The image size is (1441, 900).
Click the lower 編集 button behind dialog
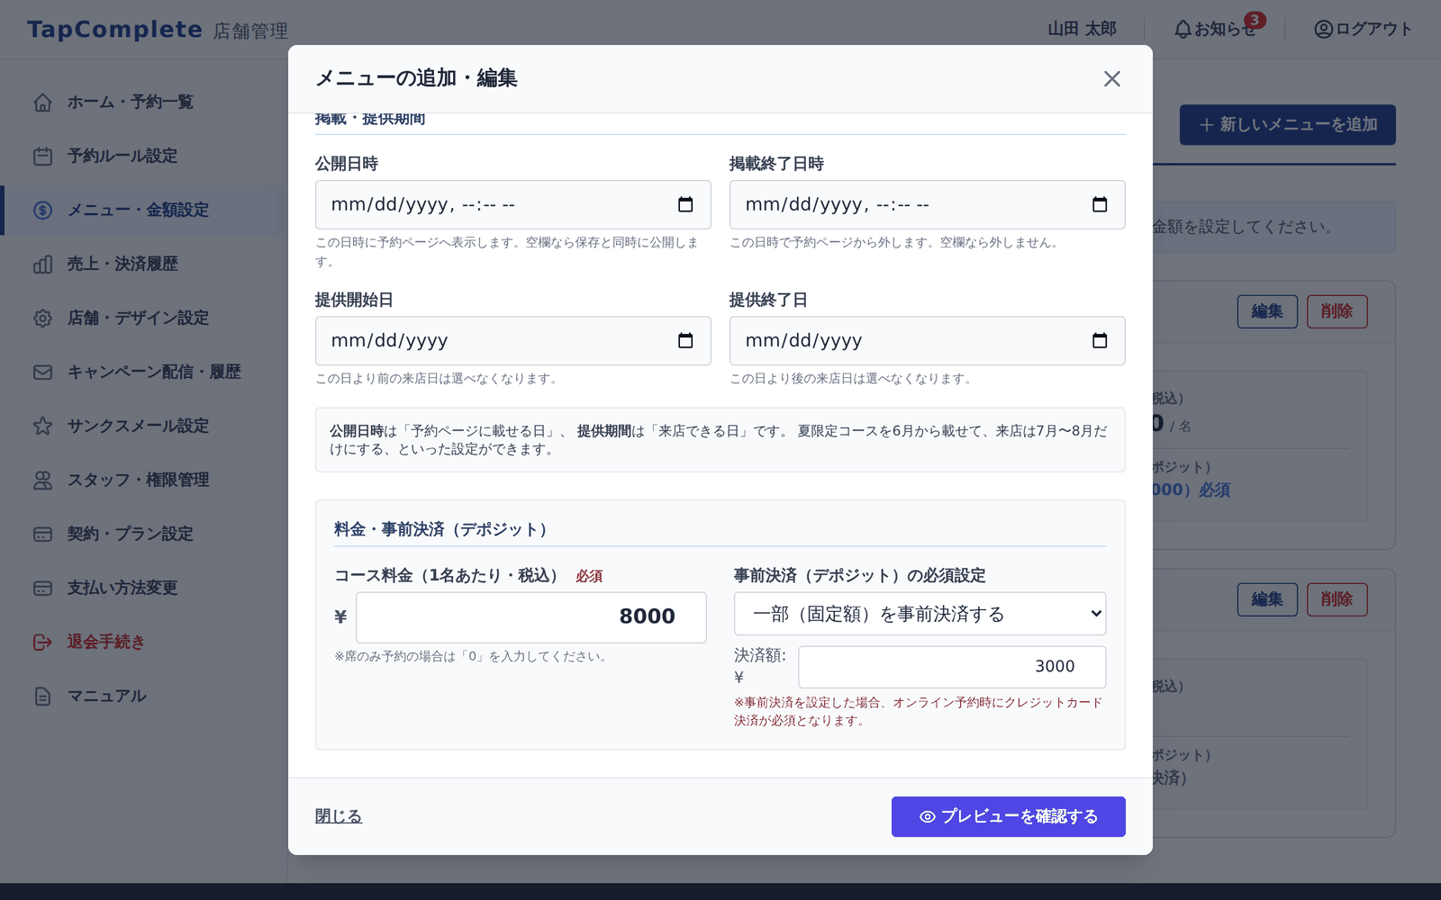[1267, 599]
